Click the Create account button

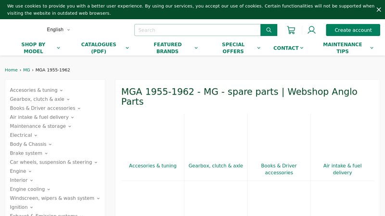tap(353, 30)
